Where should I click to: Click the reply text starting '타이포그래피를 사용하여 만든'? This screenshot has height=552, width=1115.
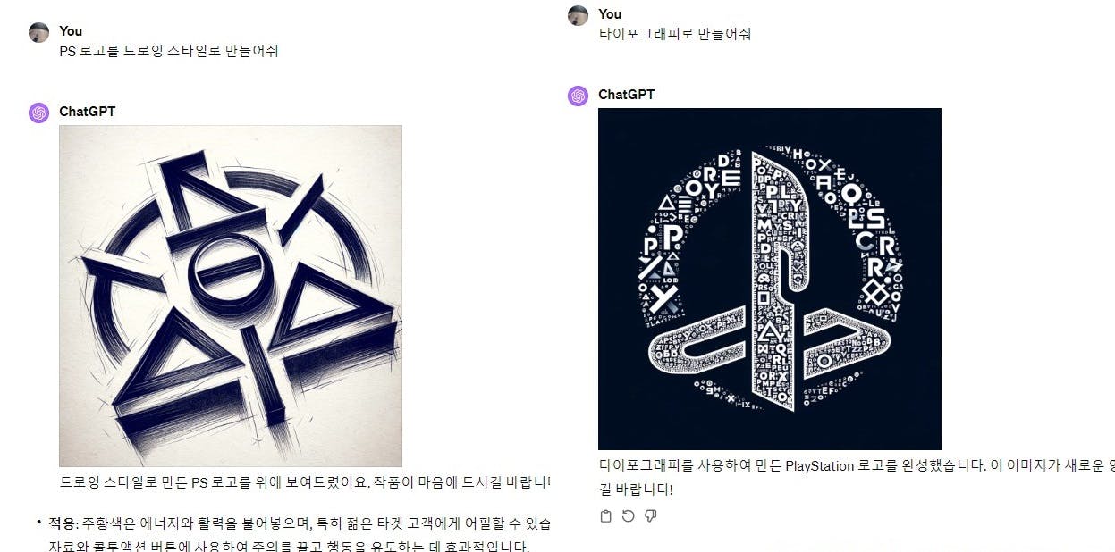[857, 465]
